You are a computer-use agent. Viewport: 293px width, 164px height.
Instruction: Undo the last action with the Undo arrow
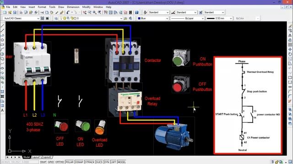pyautogui.click(x=68, y=12)
